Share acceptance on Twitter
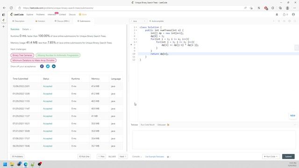The height and width of the screenshot is (168, 299). point(48,66)
